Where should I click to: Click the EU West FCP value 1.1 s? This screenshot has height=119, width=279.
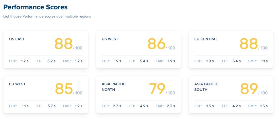pos(25,106)
